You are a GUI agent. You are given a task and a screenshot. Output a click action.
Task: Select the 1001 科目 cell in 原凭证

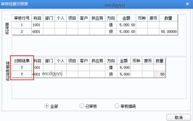pyautogui.click(x=37, y=25)
